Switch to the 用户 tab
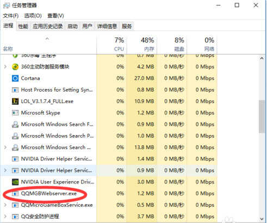267x223 pixels. 87,27
